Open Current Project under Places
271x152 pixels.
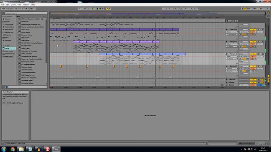(x=10, y=54)
